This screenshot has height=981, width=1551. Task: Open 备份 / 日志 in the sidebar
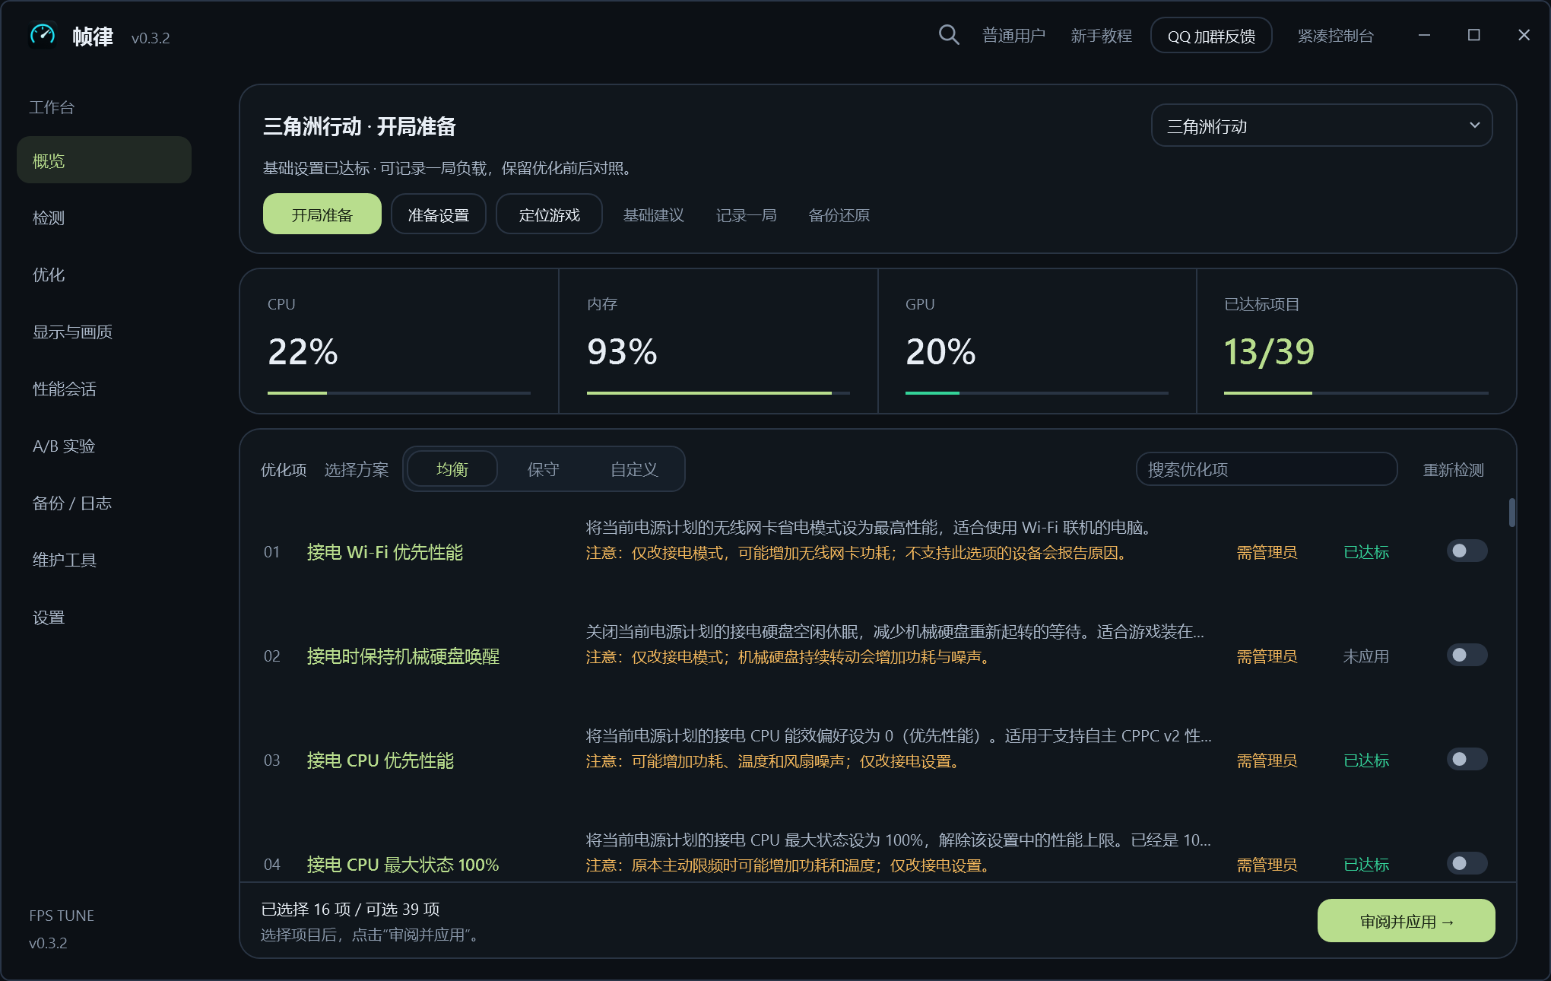click(x=104, y=503)
